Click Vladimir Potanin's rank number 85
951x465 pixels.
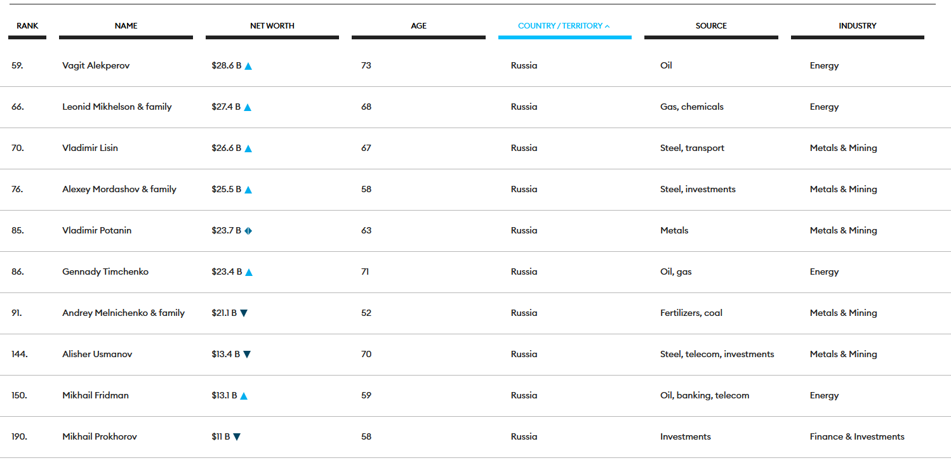point(18,230)
